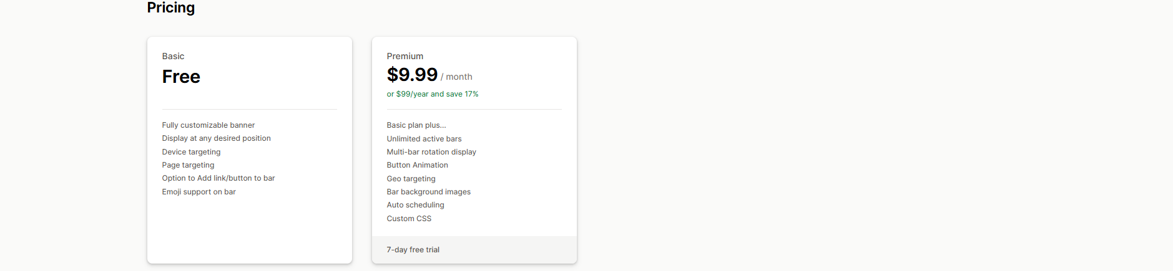Click the Pricing section heading
1173x271 pixels.
(170, 7)
